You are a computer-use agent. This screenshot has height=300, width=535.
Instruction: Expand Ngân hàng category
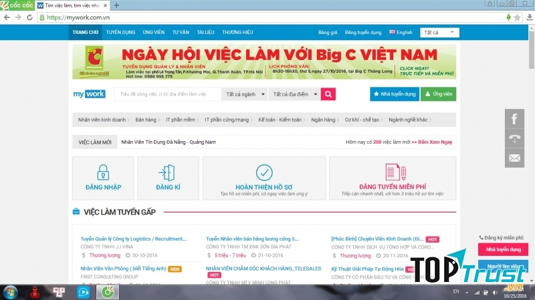325,120
